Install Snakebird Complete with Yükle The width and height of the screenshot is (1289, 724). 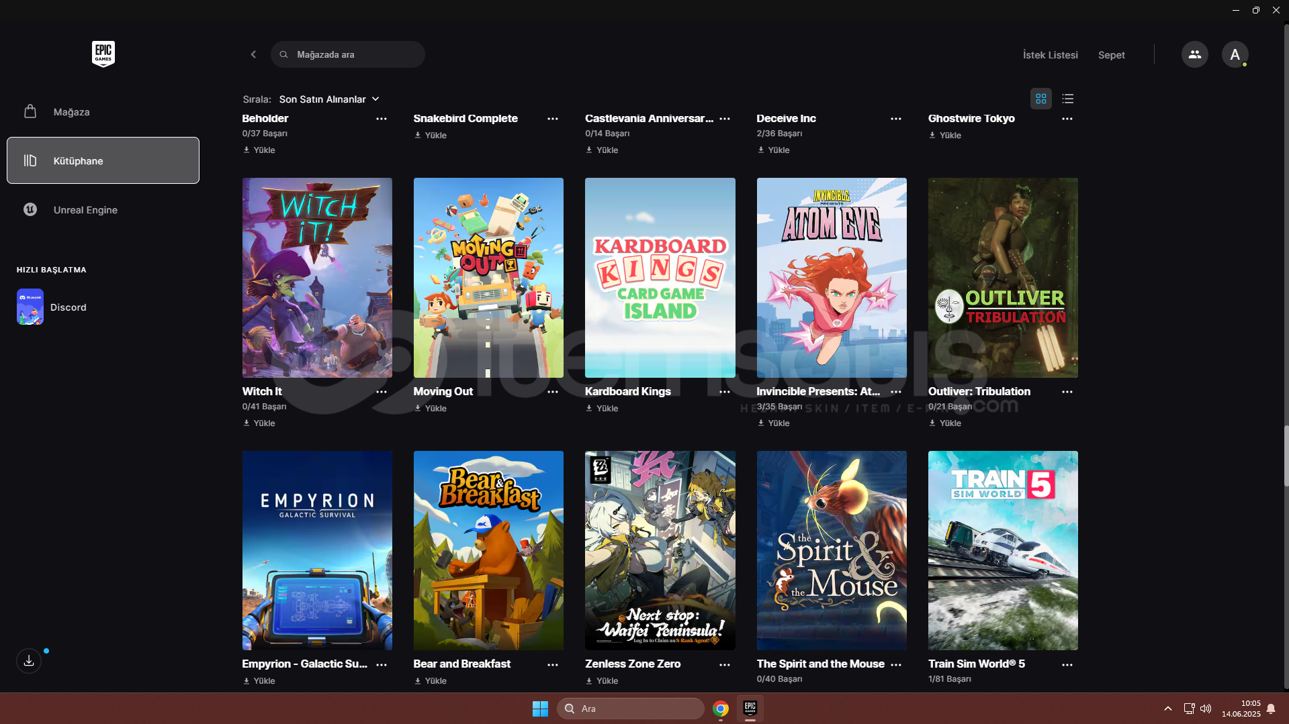[431, 136]
